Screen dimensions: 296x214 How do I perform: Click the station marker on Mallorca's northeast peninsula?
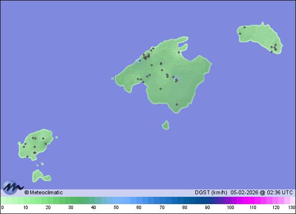[x=179, y=52]
